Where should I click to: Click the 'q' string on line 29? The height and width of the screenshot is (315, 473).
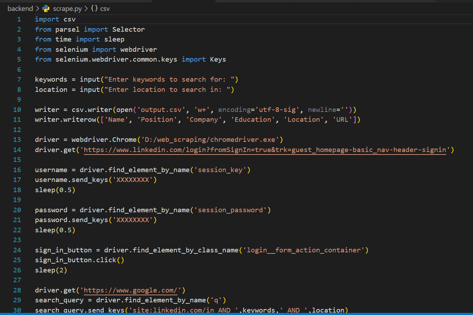(216, 300)
